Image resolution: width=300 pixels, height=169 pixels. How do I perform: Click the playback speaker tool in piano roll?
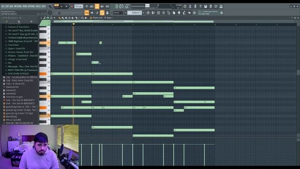point(86,18)
